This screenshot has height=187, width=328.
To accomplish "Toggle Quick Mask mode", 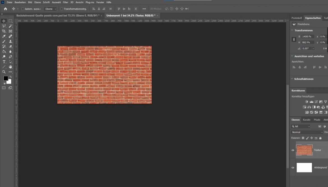I will tap(4, 88).
